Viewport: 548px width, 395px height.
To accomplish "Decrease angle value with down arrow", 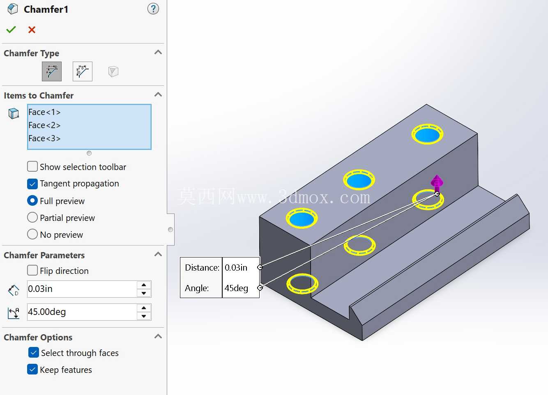I will pos(144,316).
